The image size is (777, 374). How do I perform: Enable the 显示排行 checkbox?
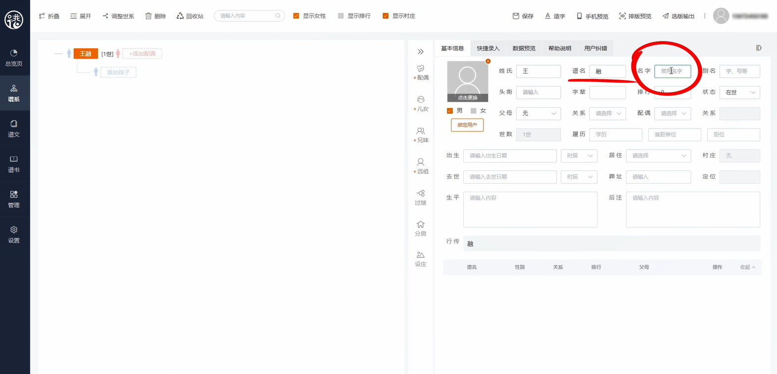[x=340, y=16]
